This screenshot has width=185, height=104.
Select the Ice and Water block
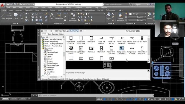[x=142, y=39]
